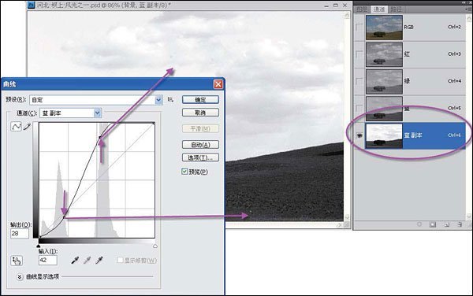Open the 通道 channel dropdown

coord(71,113)
